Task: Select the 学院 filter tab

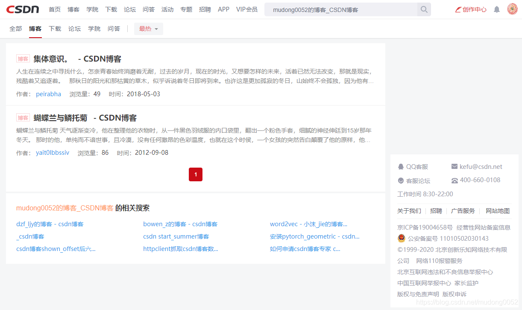Action: [94, 29]
